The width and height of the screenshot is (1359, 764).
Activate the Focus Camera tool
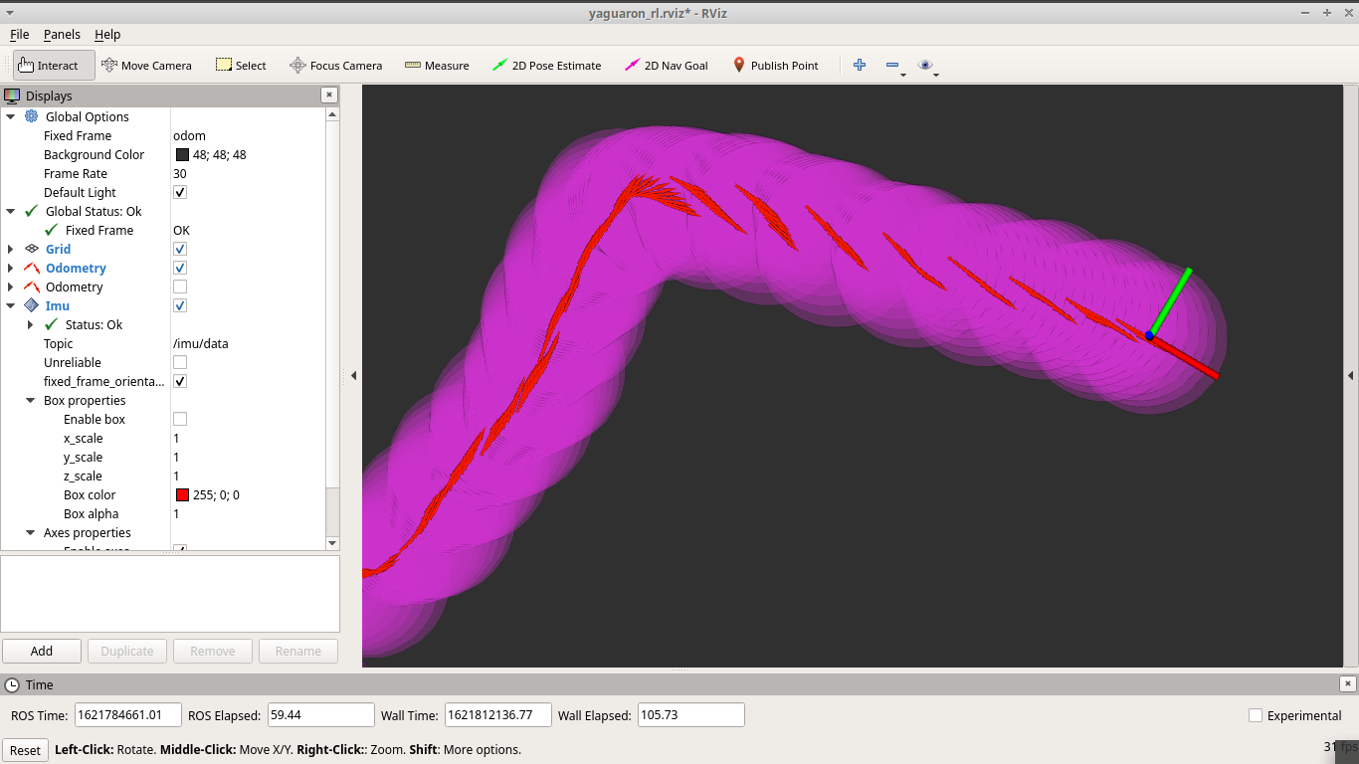tap(335, 66)
